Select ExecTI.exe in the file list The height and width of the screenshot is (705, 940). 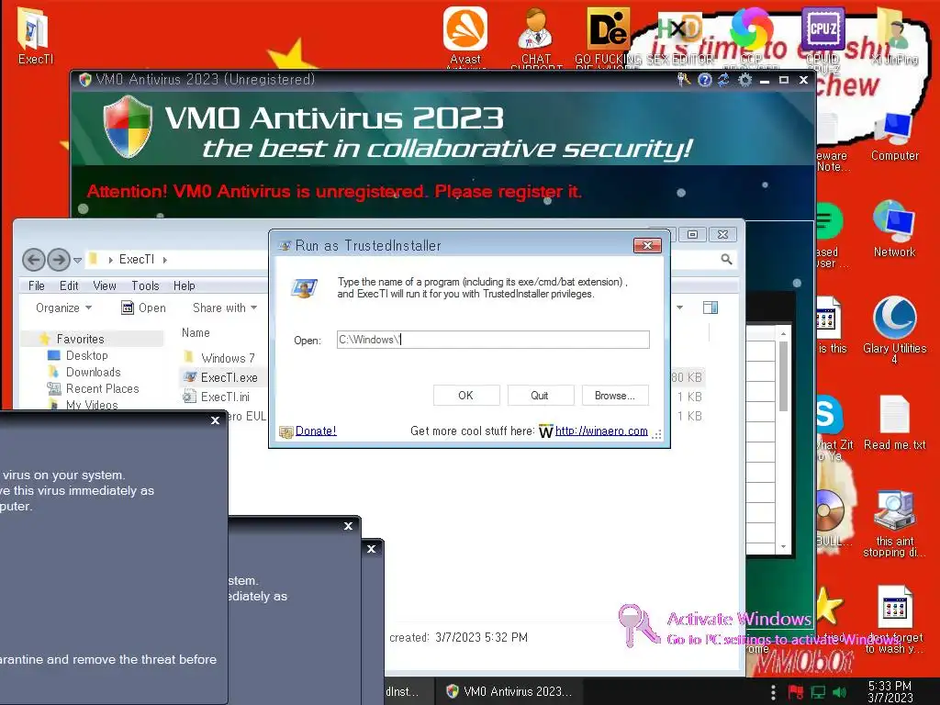point(229,377)
